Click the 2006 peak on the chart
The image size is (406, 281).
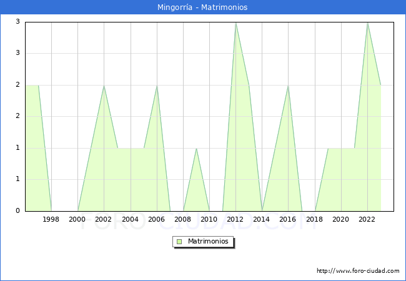[157, 86]
